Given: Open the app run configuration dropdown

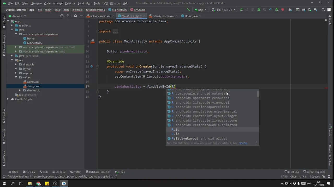Looking at the screenshot, I should click(200, 10).
